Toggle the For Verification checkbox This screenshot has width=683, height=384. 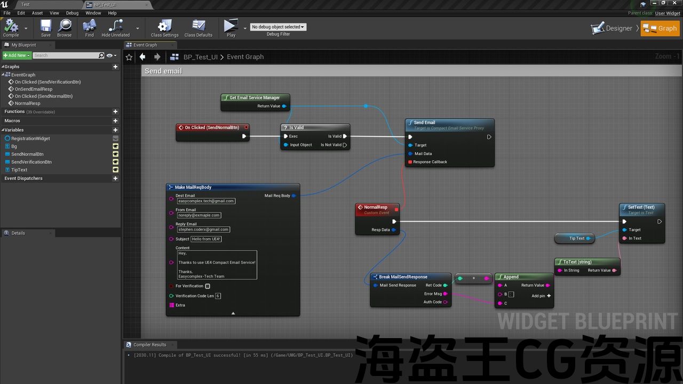208,286
